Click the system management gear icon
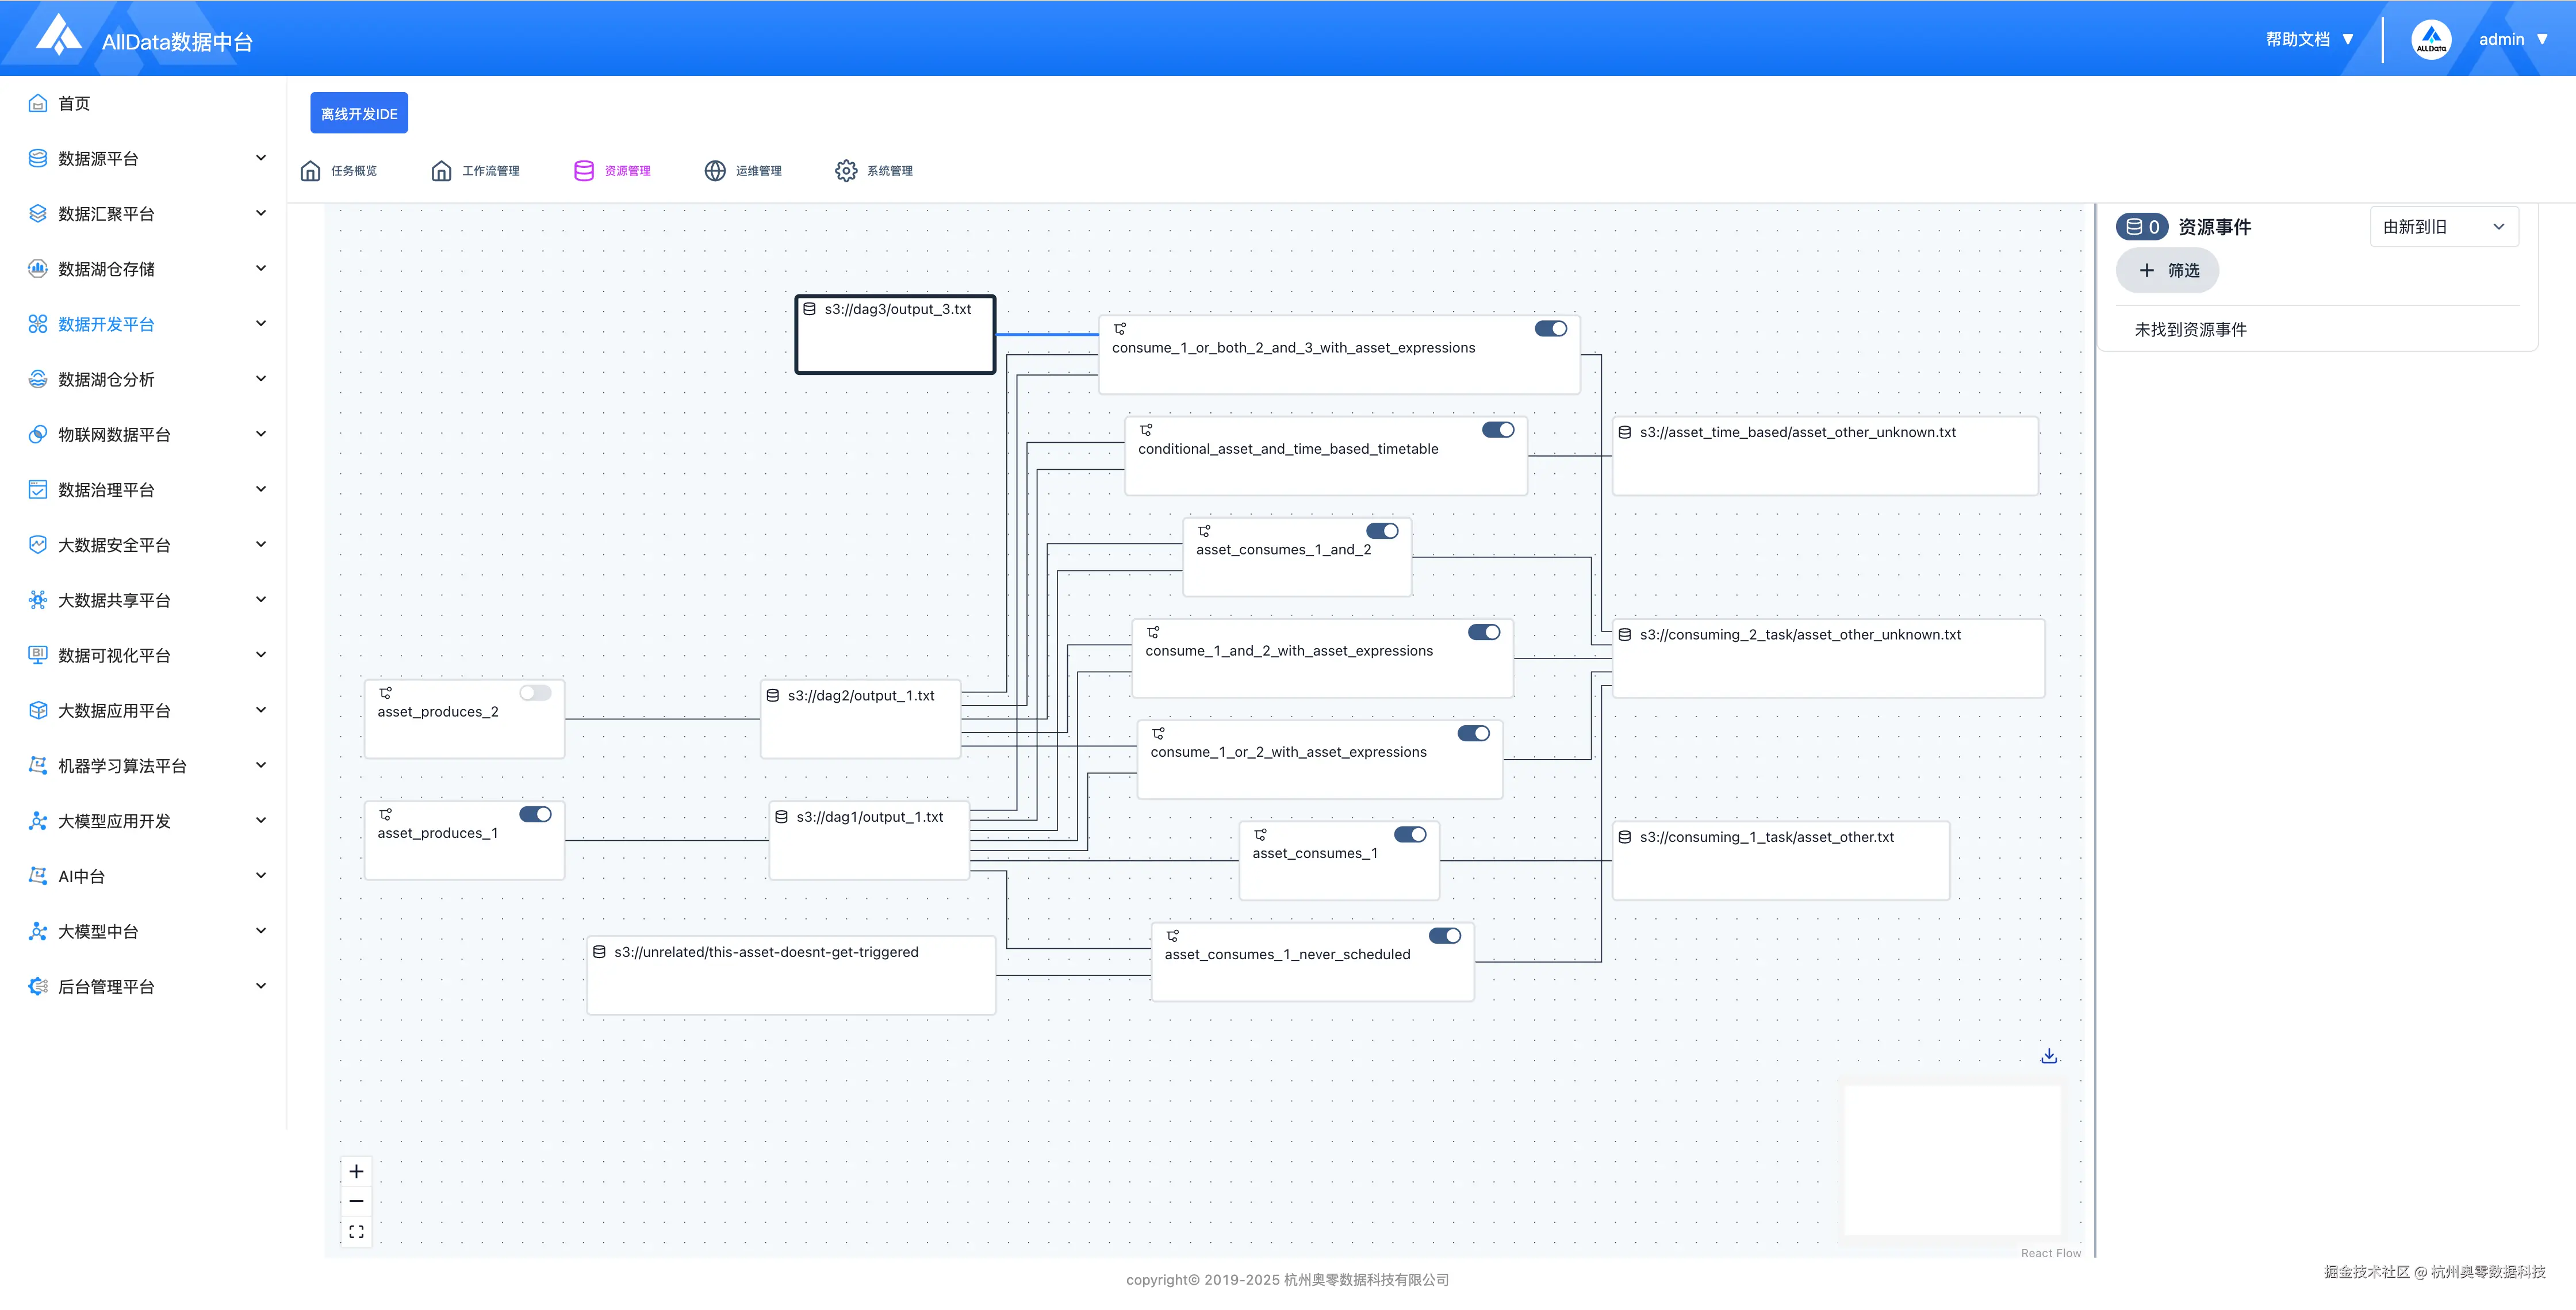Viewport: 2576px width, 1310px height. [845, 171]
